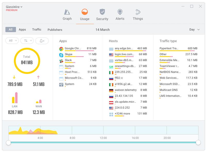Click icon beside vortex-db5.m host
The width and height of the screenshot is (207, 153).
pyautogui.click(x=111, y=61)
